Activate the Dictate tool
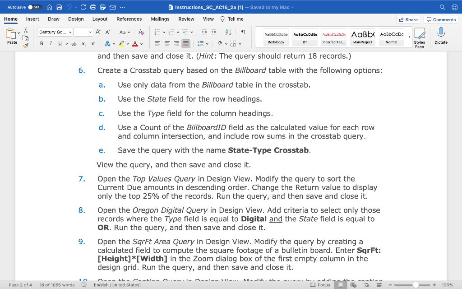 (x=440, y=36)
